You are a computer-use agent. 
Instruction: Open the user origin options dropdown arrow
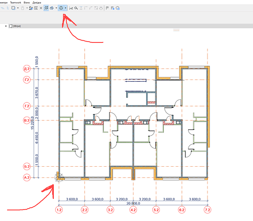pyautogui.click(x=65, y=8)
